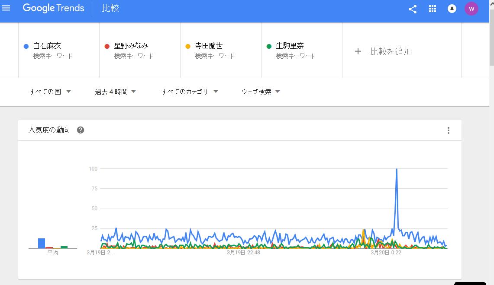The height and width of the screenshot is (285, 494).
Task: Open the hamburger main menu
Action: tap(6, 8)
